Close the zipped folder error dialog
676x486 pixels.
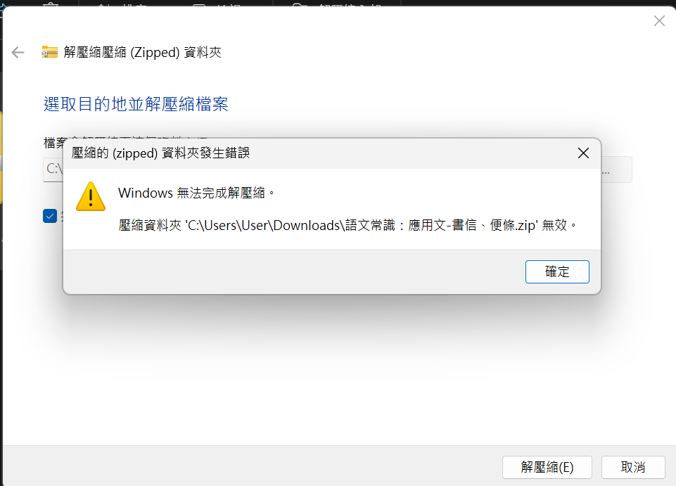(x=583, y=153)
